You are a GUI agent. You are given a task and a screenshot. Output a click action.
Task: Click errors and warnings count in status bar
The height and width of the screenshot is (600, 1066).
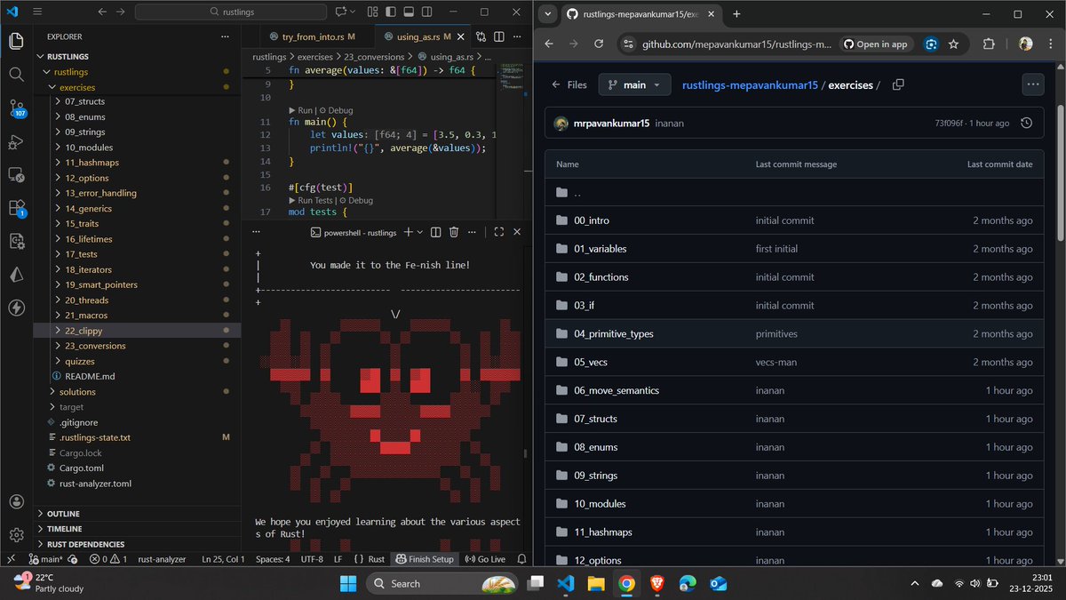pyautogui.click(x=109, y=559)
